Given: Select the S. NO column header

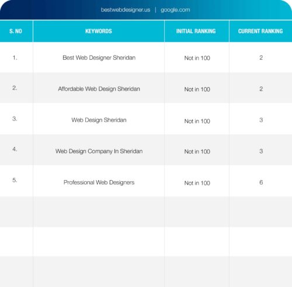Looking at the screenshot, I should (16, 31).
